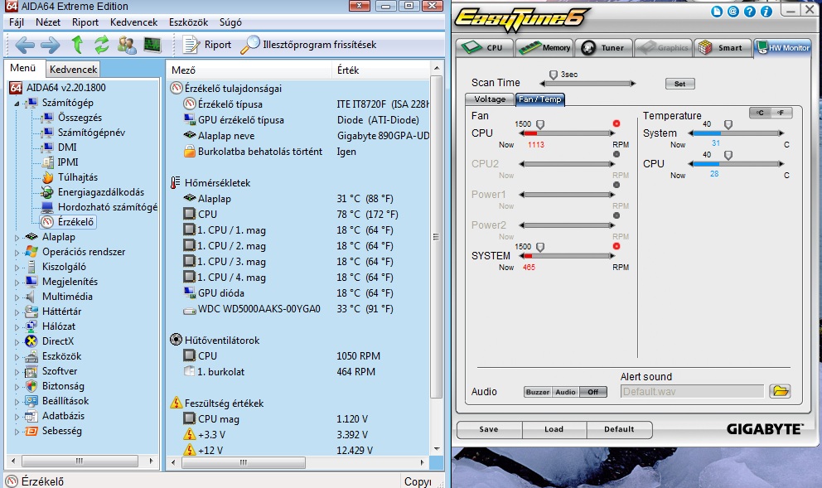Click the green up arrow toolbar icon
Image resolution: width=822 pixels, height=488 pixels.
pyautogui.click(x=77, y=45)
